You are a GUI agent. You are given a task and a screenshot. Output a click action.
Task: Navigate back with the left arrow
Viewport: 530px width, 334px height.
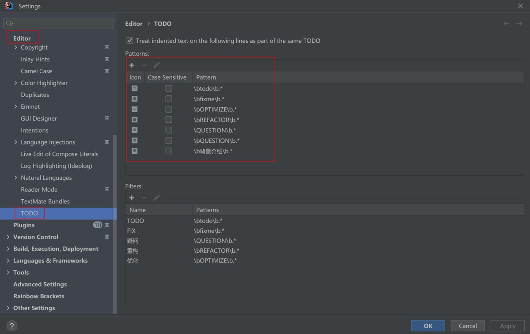coord(507,23)
